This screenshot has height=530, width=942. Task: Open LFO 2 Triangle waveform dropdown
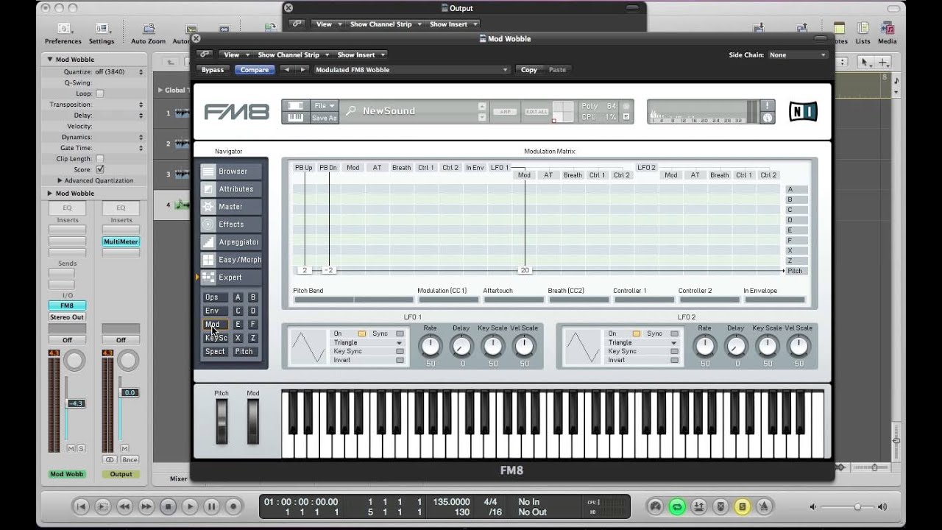point(642,342)
